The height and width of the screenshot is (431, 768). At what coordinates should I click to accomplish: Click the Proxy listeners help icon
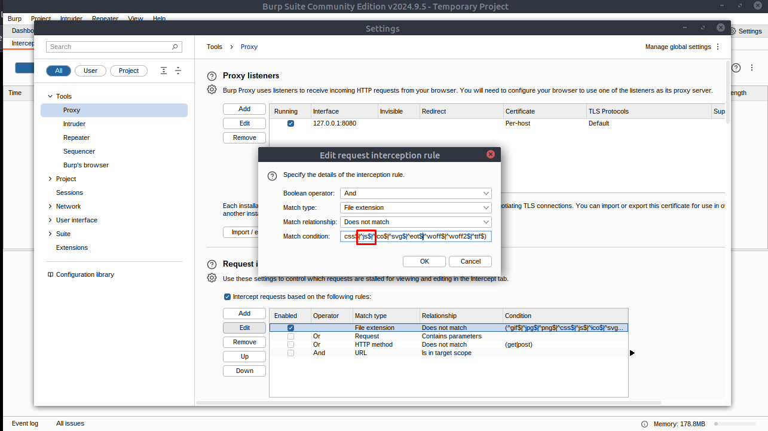pyautogui.click(x=212, y=76)
